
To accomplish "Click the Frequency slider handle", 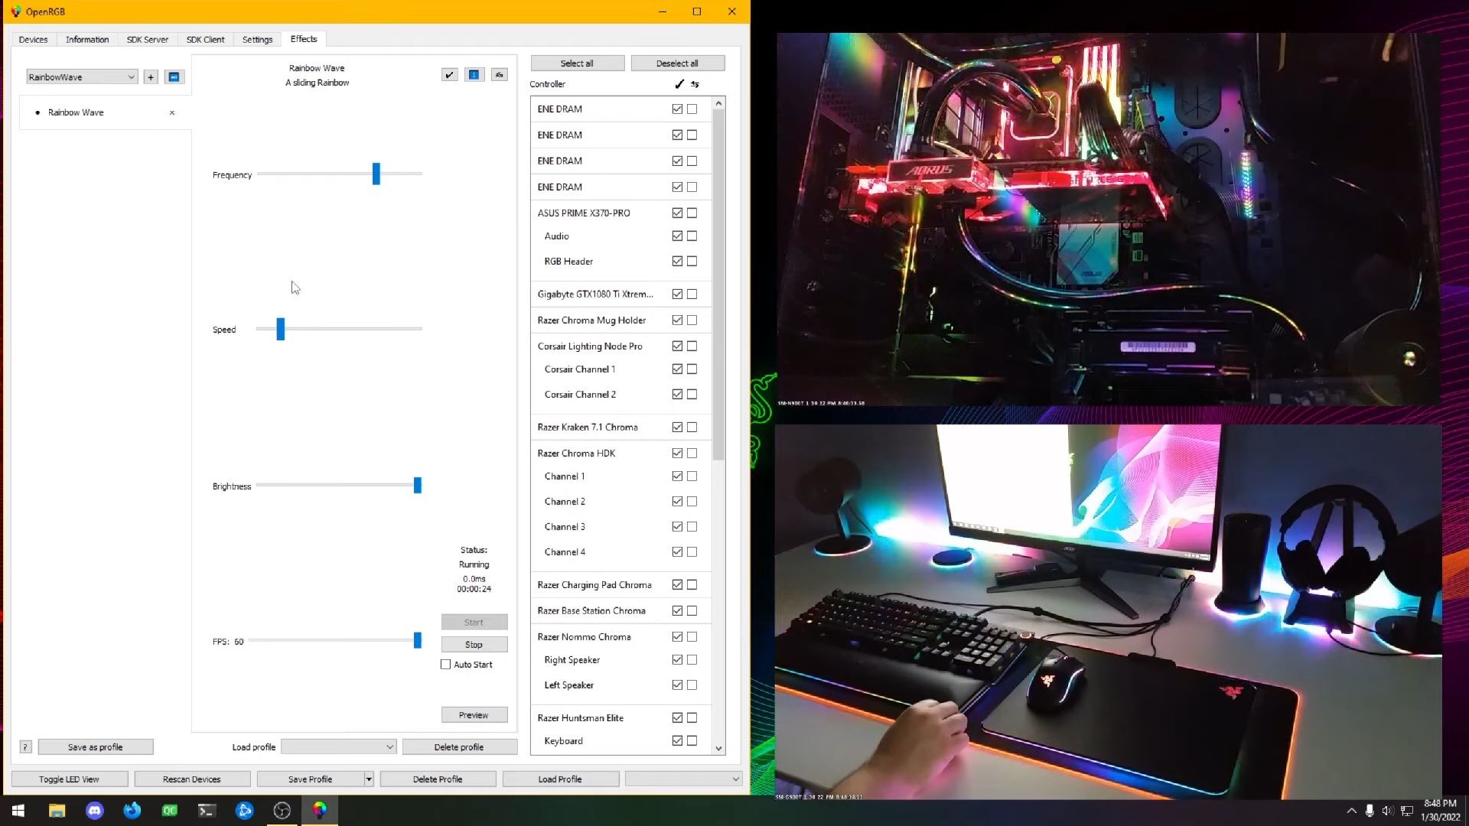I will click(376, 174).
